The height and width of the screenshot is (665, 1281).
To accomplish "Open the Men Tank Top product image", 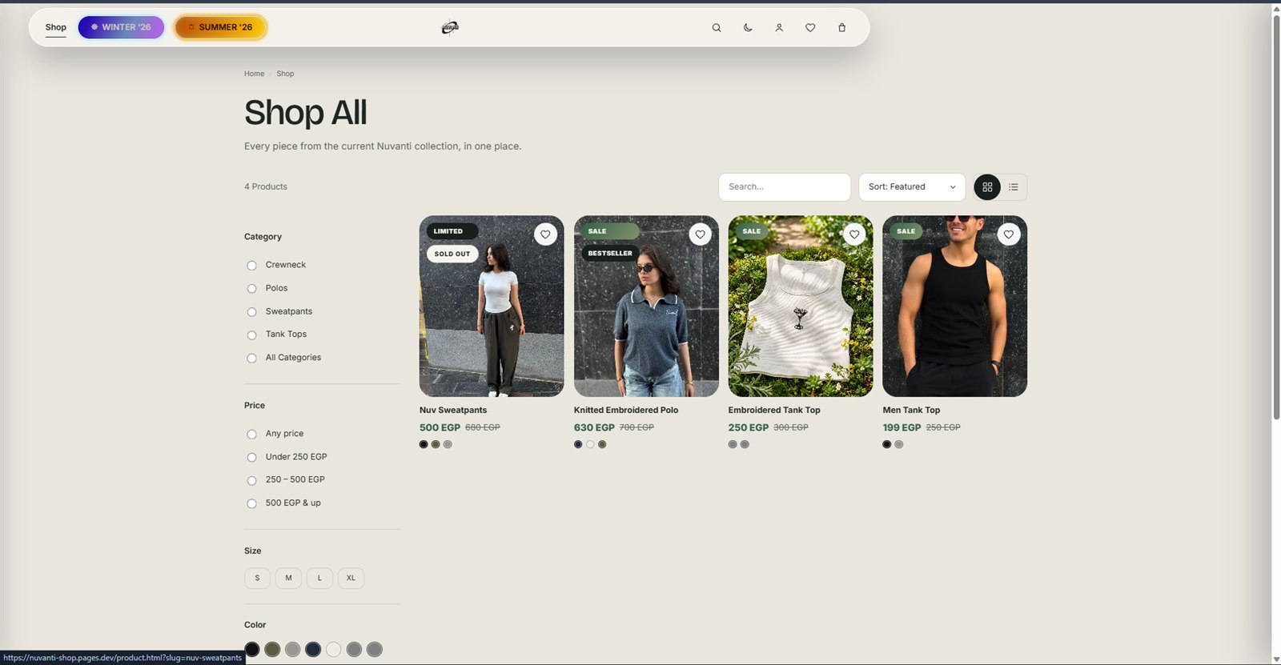I will click(954, 306).
